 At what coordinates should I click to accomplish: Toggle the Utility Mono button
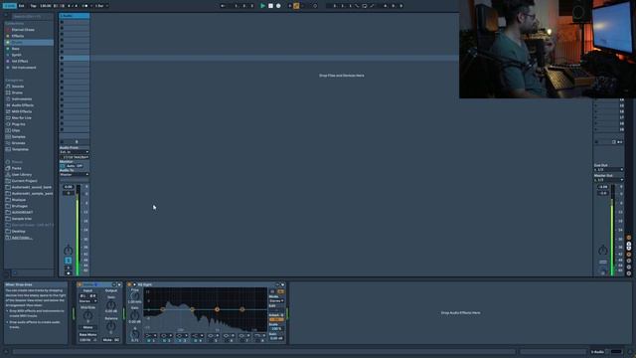tap(88, 327)
